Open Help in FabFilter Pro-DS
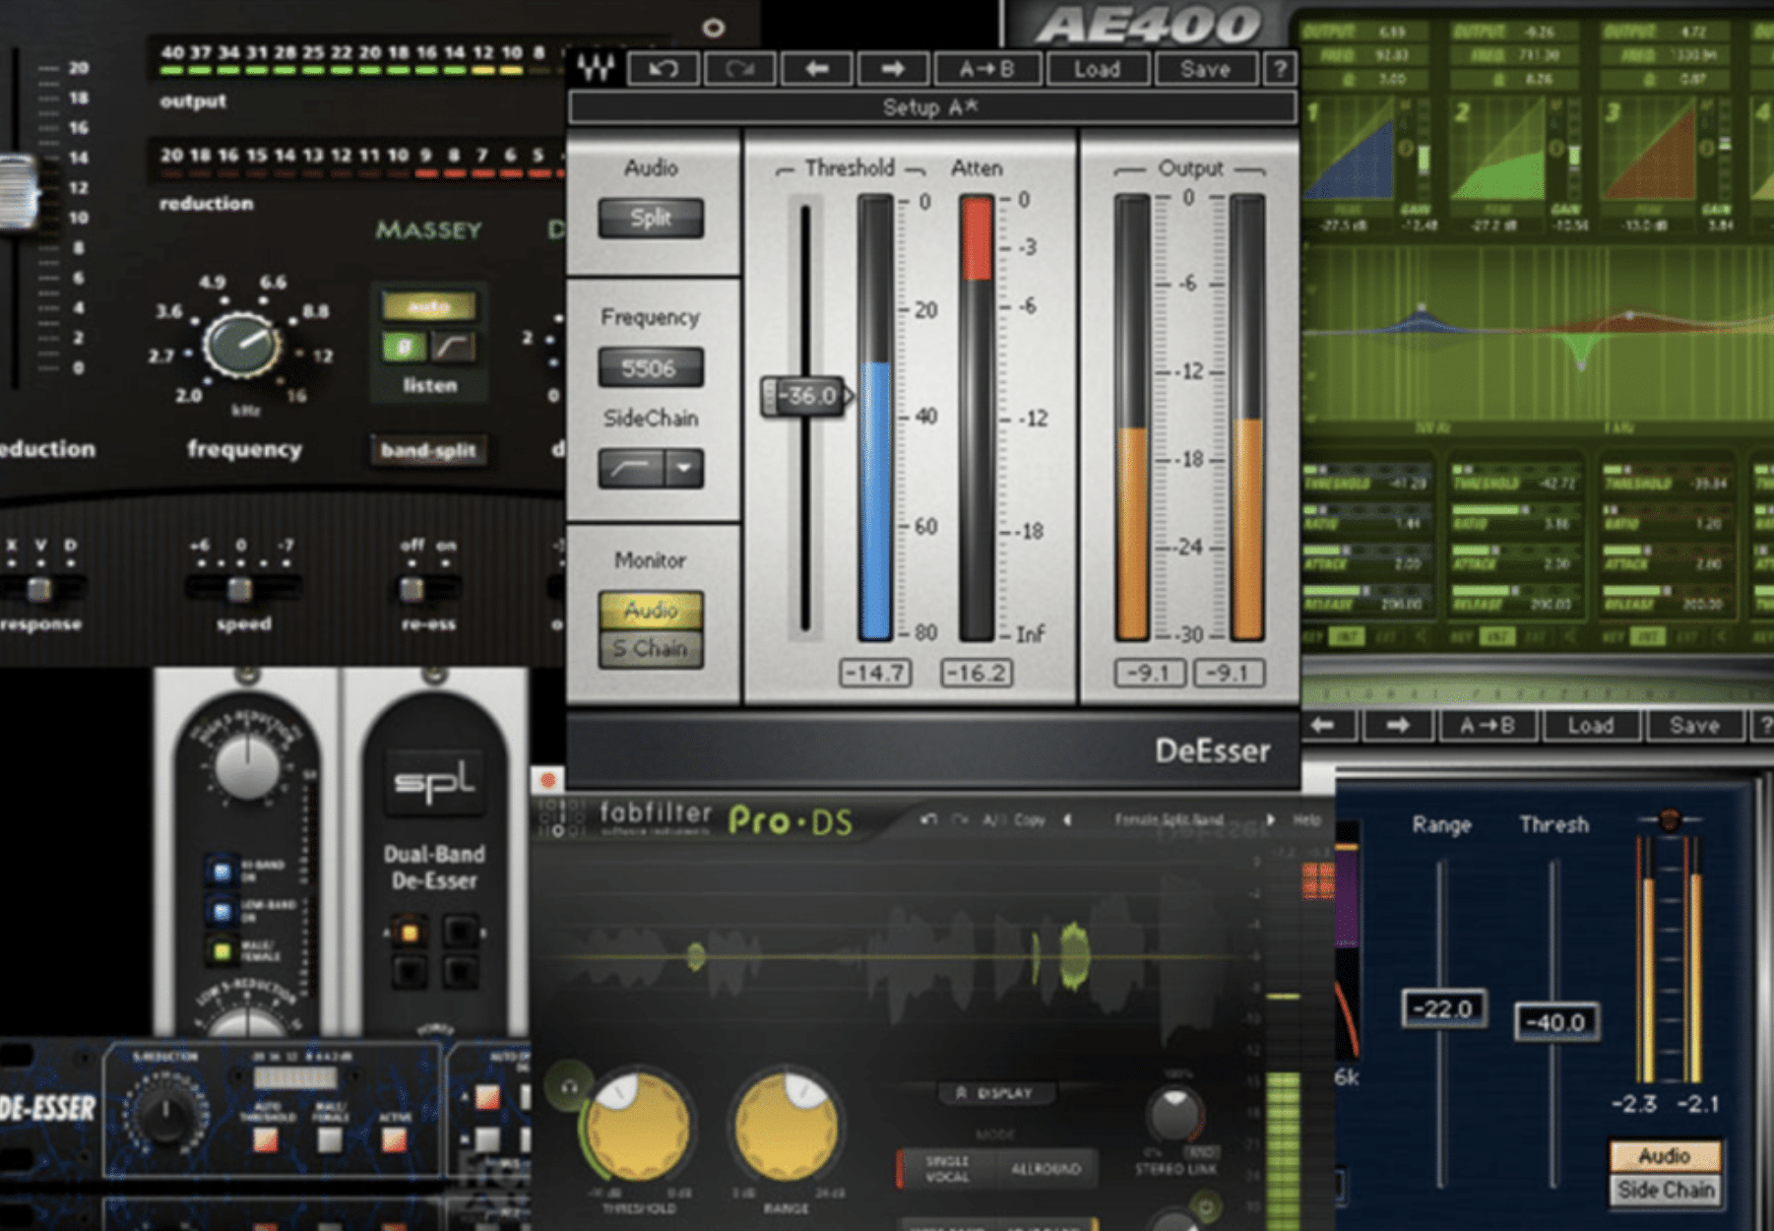This screenshot has width=1774, height=1231. pyautogui.click(x=1306, y=819)
